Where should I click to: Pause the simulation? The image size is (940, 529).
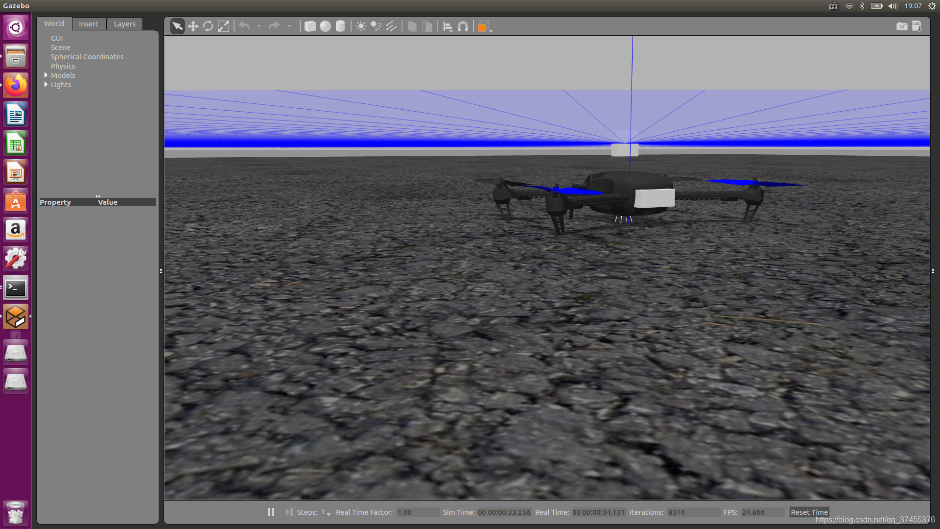pos(271,512)
